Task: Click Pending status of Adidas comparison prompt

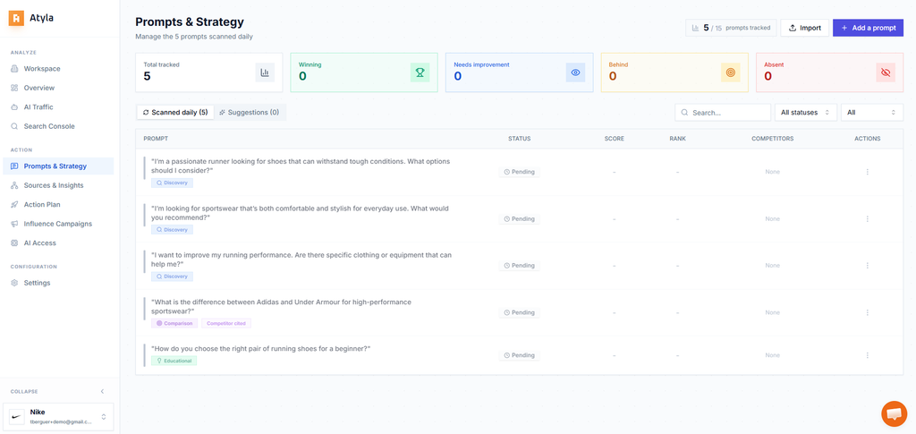Action: [520, 312]
